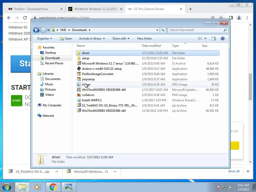Open options for S3_Trio64V2 download item
Screen dimensions: 256x192
[x=57, y=171]
